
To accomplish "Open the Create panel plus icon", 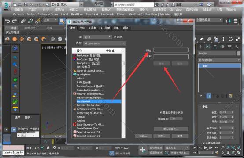I will 200,47.
